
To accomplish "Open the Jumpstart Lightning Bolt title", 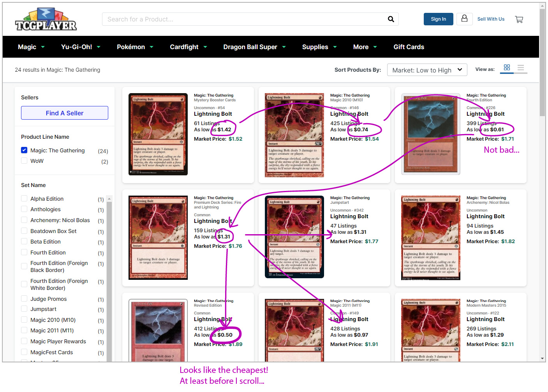I will pyautogui.click(x=349, y=216).
